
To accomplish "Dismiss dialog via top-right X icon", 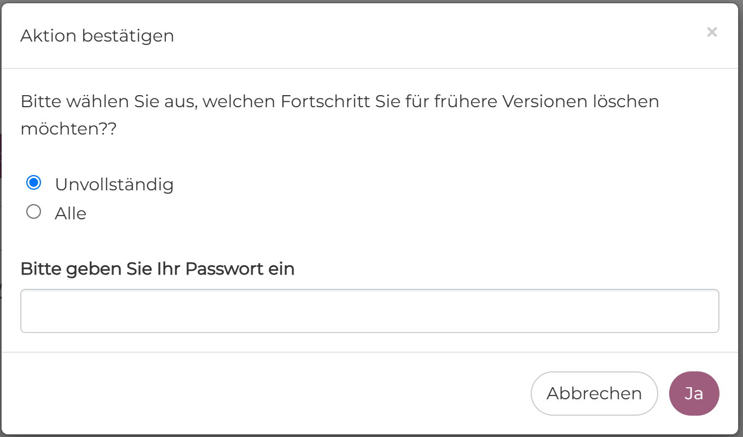I will pos(712,32).
